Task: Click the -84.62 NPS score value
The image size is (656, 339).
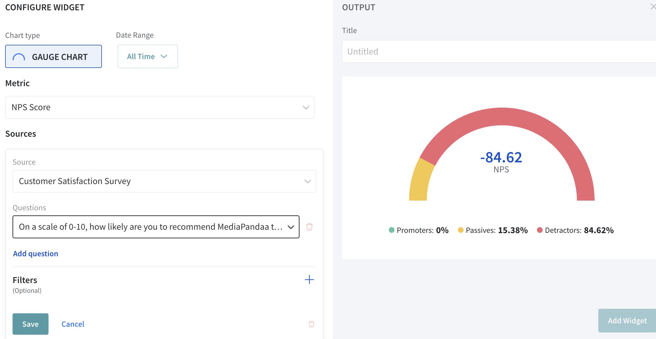Action: pyautogui.click(x=501, y=158)
